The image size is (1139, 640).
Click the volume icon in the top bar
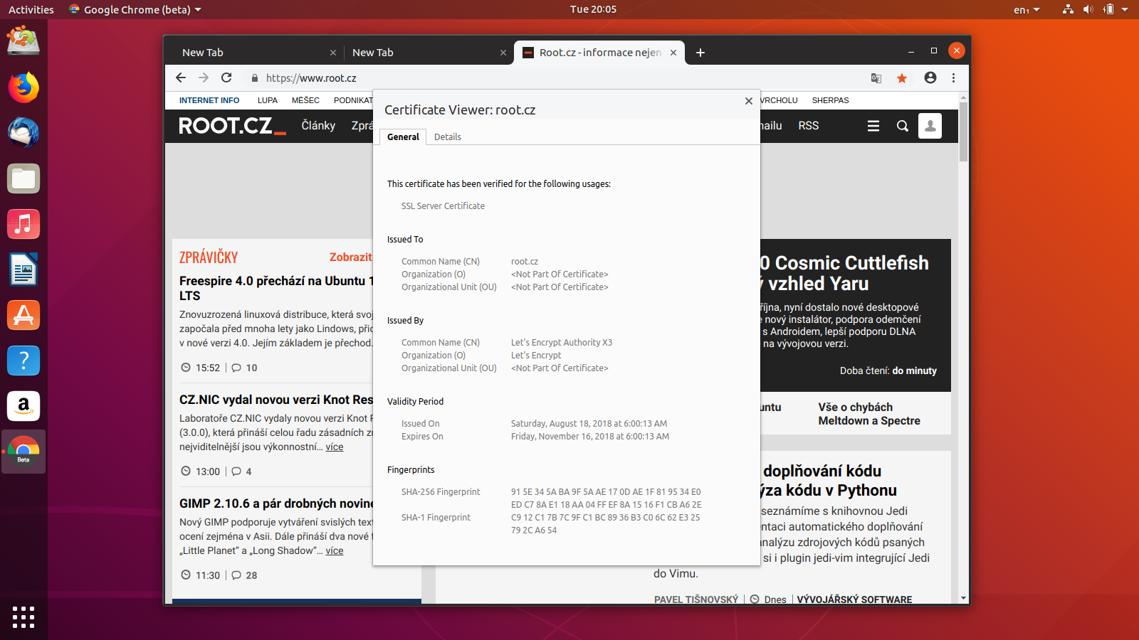pos(1088,10)
